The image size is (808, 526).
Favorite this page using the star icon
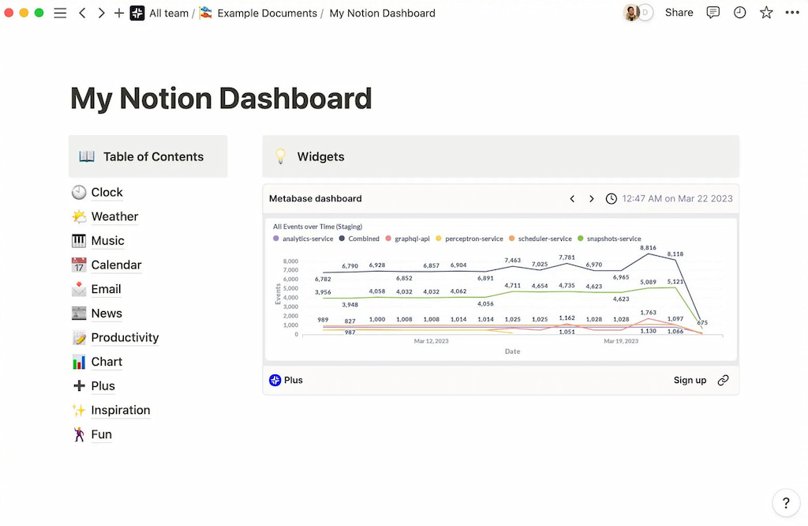[x=766, y=13]
